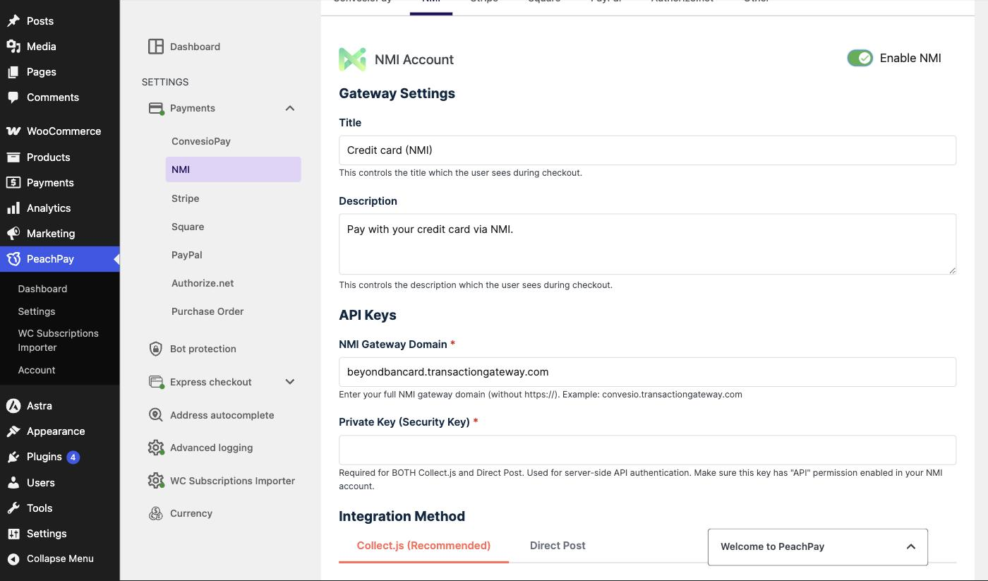Click the Marketing megaphone icon
The width and height of the screenshot is (988, 581).
click(13, 234)
